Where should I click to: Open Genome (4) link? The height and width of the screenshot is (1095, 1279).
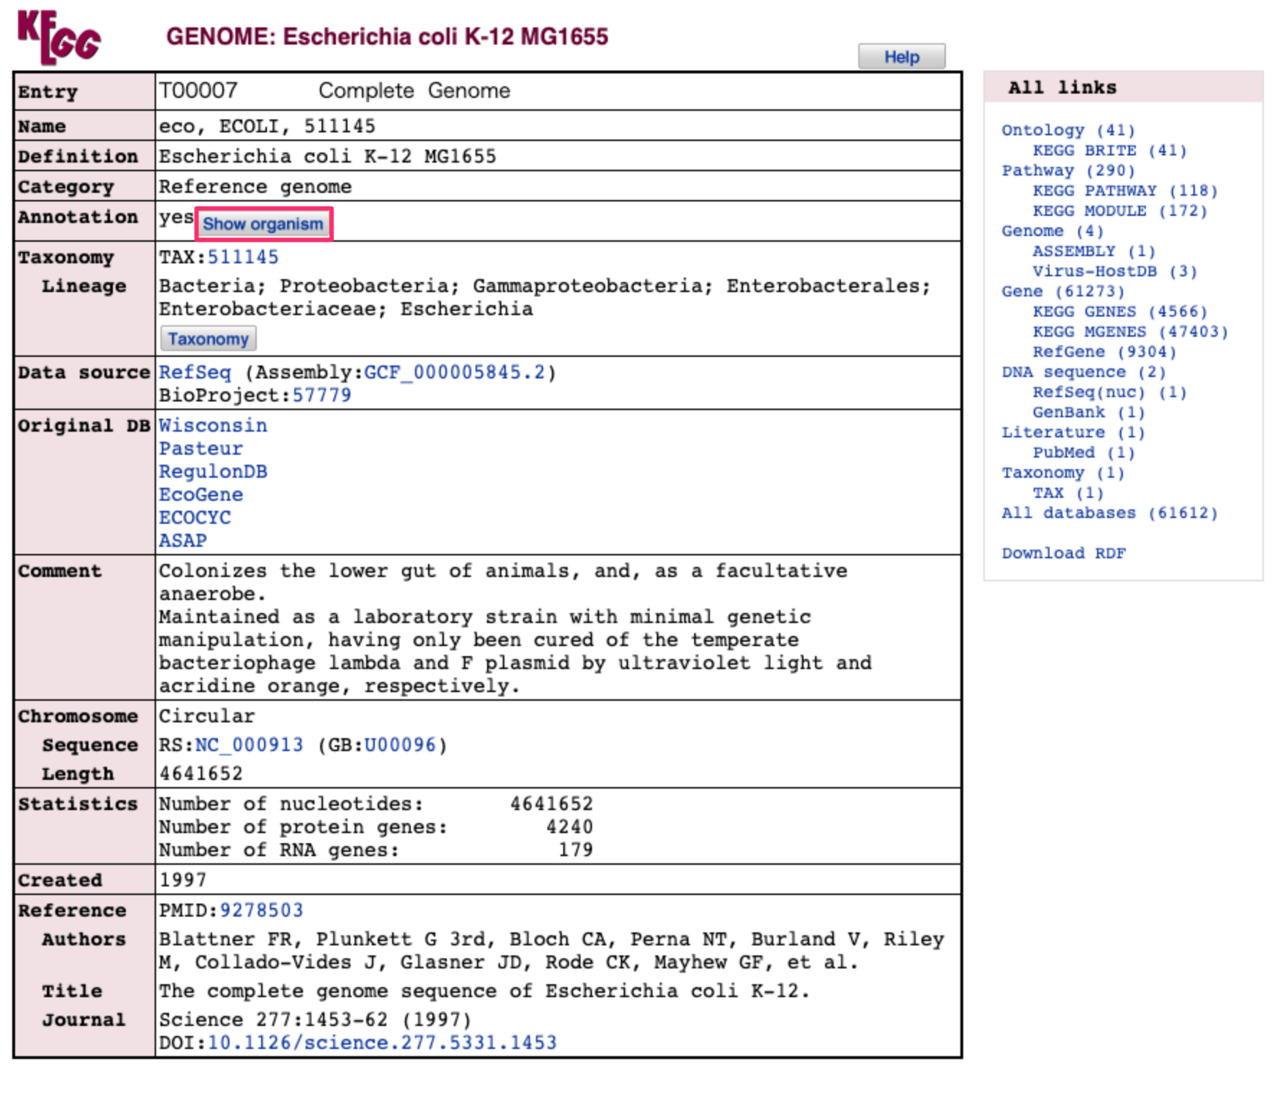click(x=1052, y=231)
